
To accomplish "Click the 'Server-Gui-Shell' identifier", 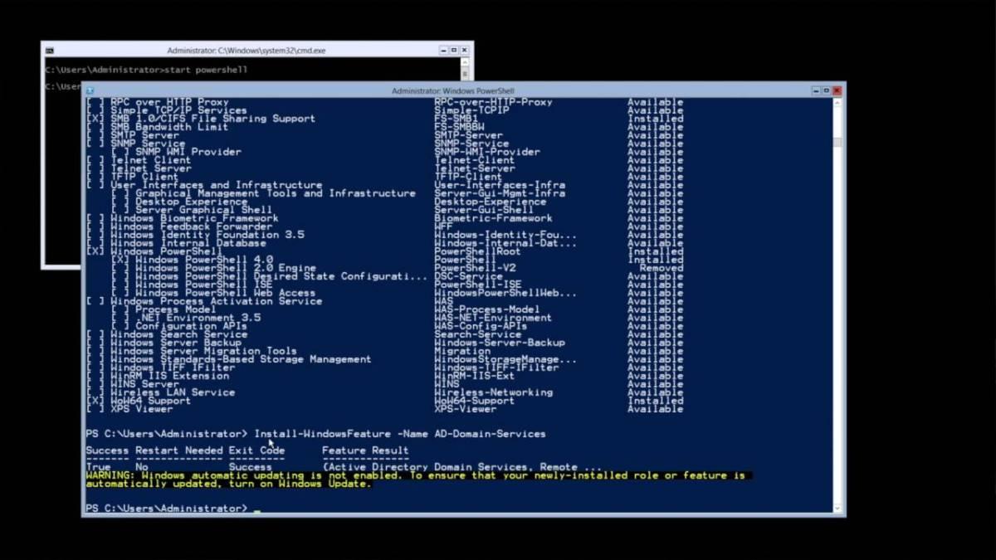I will 484,210.
